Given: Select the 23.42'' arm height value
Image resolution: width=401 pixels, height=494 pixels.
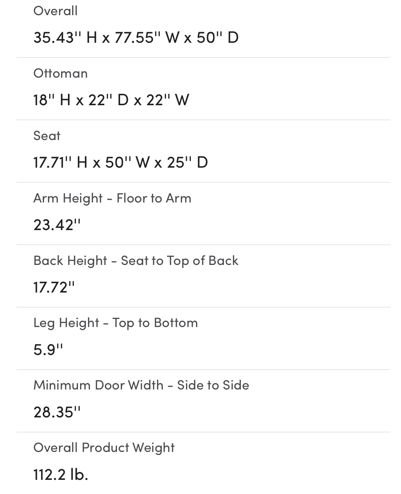Looking at the screenshot, I should pos(57,225).
